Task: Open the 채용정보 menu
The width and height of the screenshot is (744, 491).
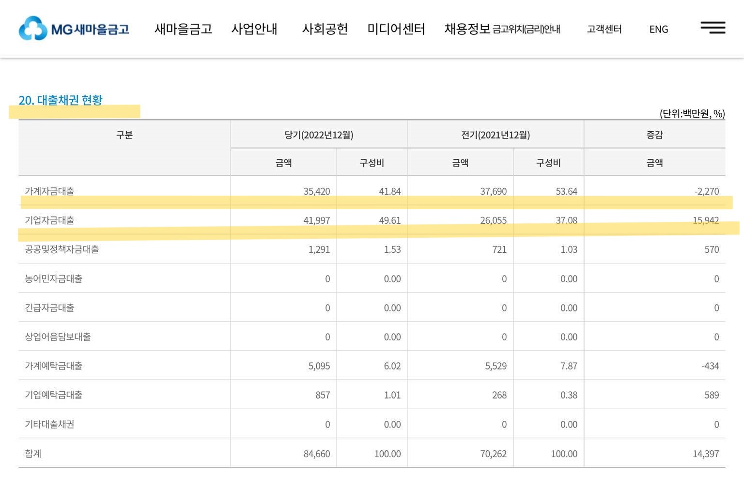Action: (467, 29)
